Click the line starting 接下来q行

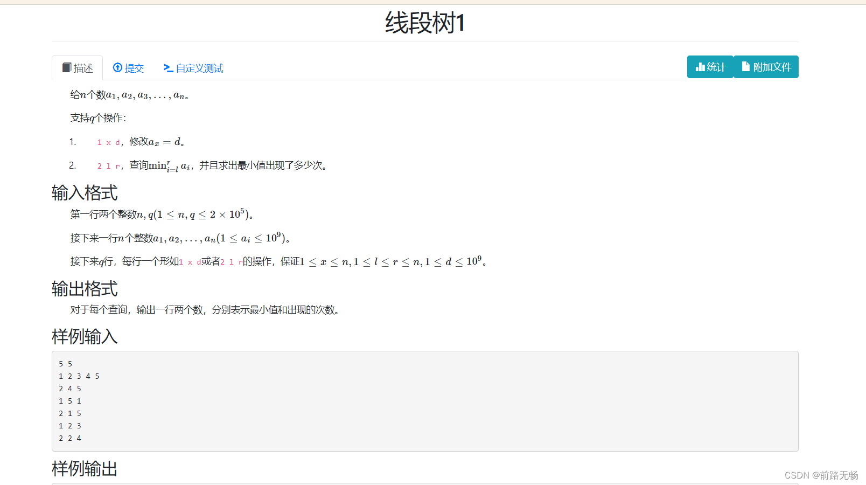pos(278,261)
